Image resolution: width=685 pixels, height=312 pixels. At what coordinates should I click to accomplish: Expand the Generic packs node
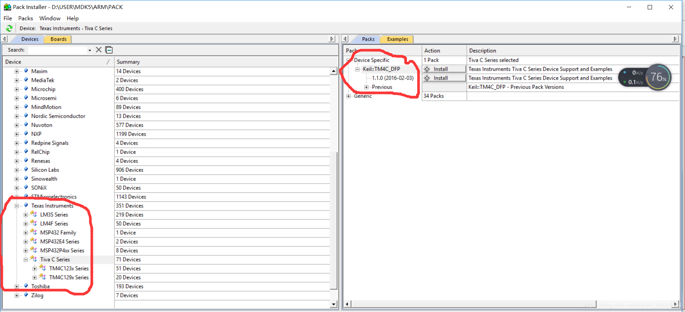coord(348,96)
